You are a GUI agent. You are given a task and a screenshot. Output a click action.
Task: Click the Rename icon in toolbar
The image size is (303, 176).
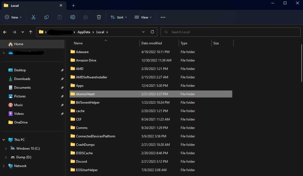73,17
